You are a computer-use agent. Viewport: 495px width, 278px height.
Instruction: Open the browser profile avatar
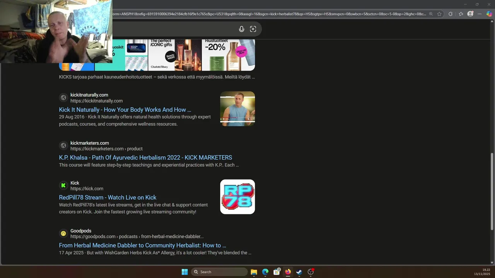[470, 14]
